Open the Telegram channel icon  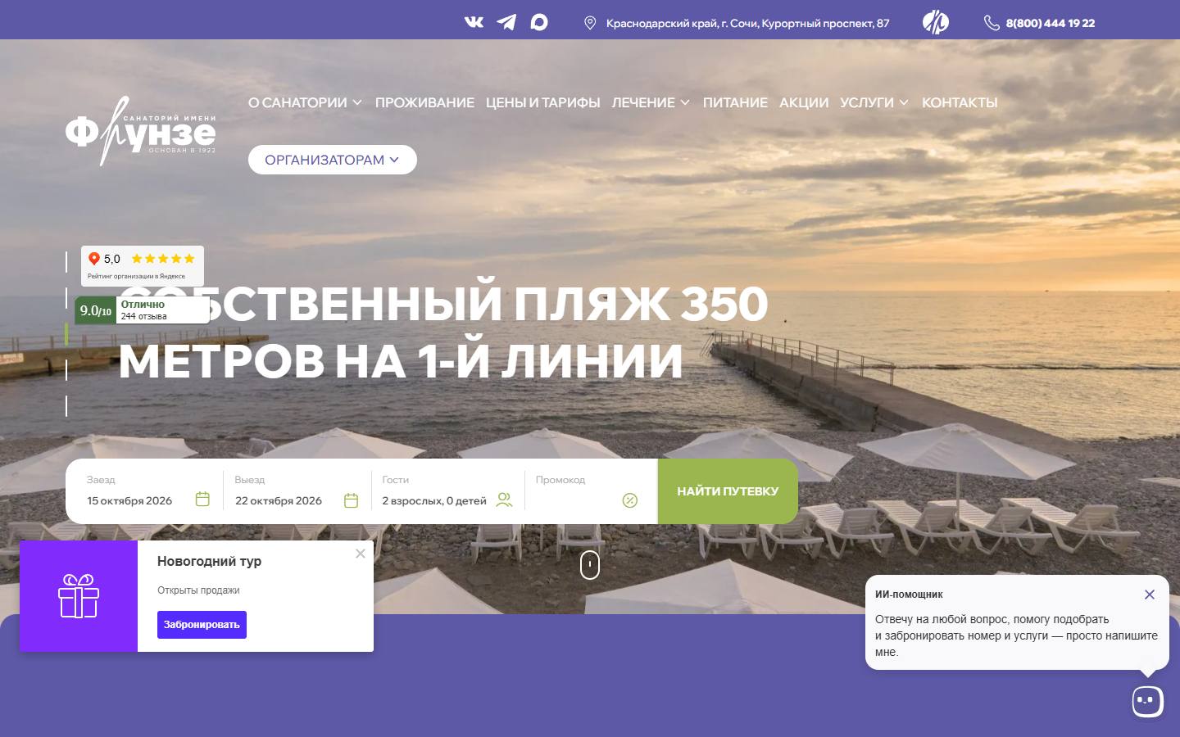[x=506, y=22]
